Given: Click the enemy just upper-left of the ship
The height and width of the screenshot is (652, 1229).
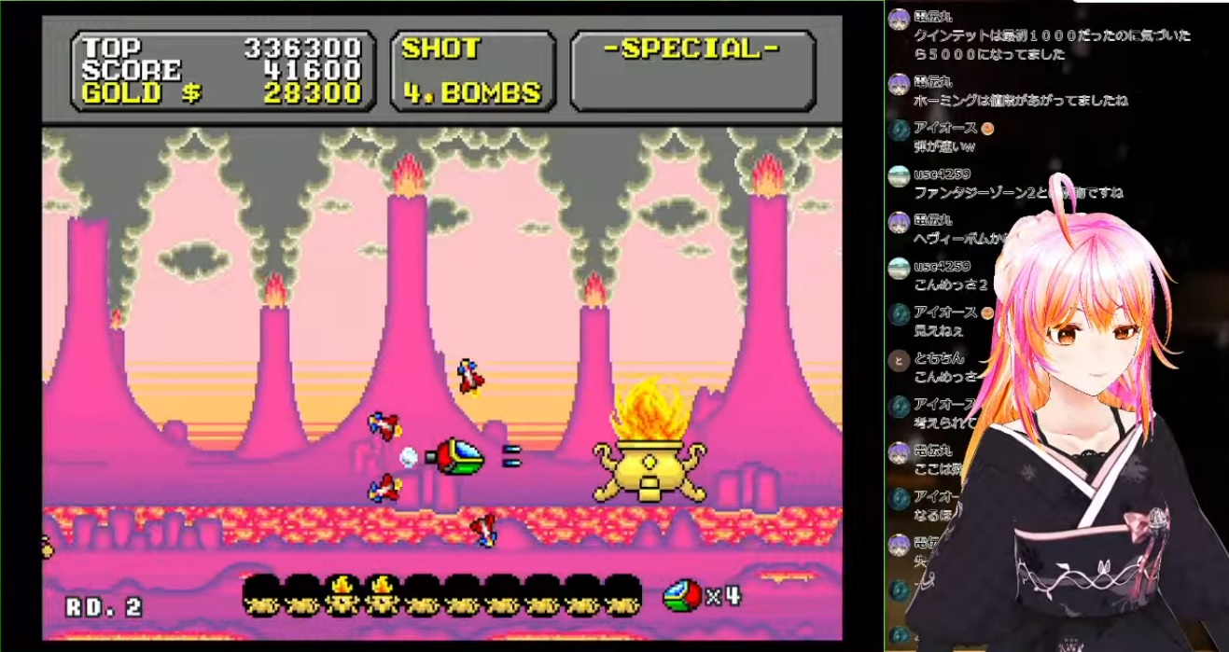Looking at the screenshot, I should [x=384, y=425].
